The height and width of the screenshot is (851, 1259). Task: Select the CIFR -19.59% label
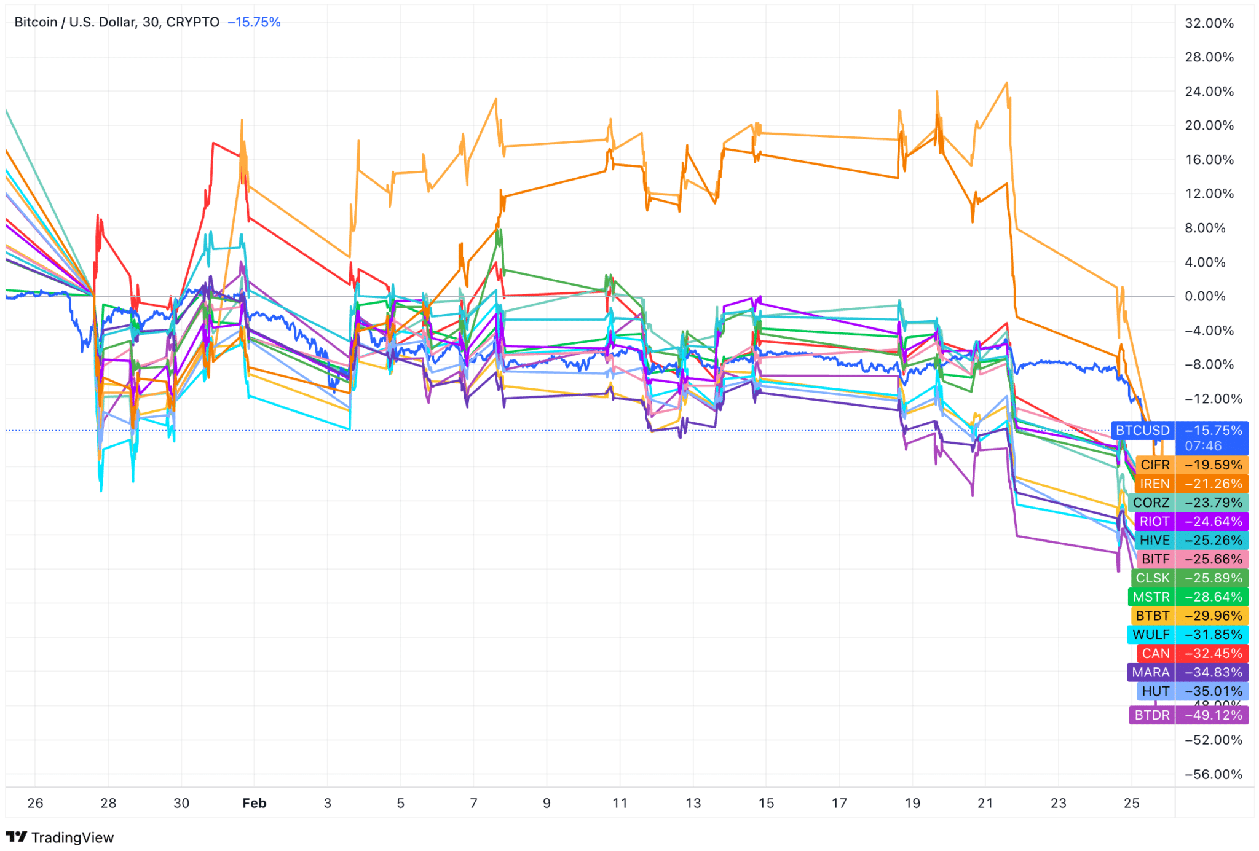(x=1193, y=465)
